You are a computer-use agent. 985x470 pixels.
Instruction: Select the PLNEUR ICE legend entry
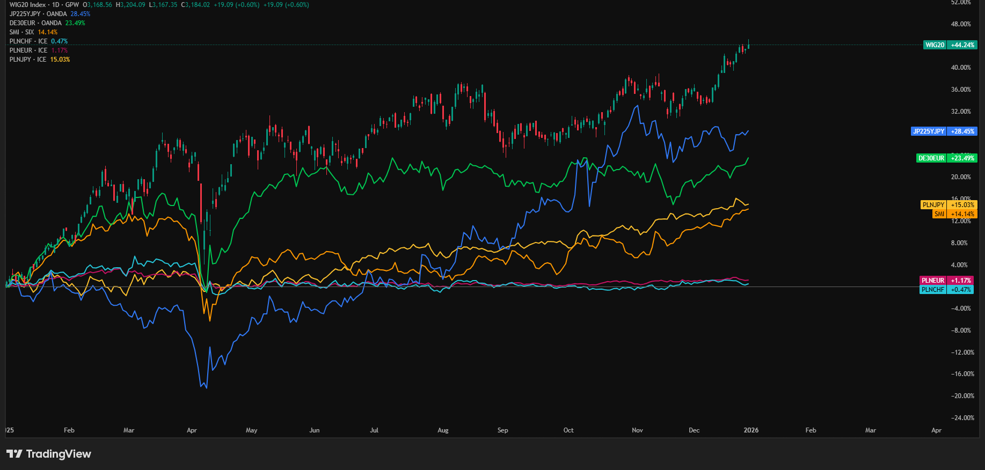click(x=28, y=50)
